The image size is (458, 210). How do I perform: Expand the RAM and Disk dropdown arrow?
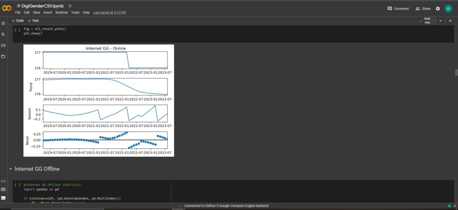pos(440,20)
